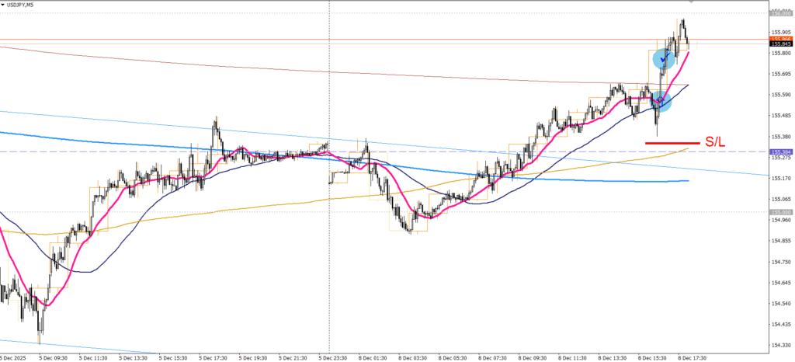
Task: Select the gray 156.000 price level tag
Action: point(780,13)
